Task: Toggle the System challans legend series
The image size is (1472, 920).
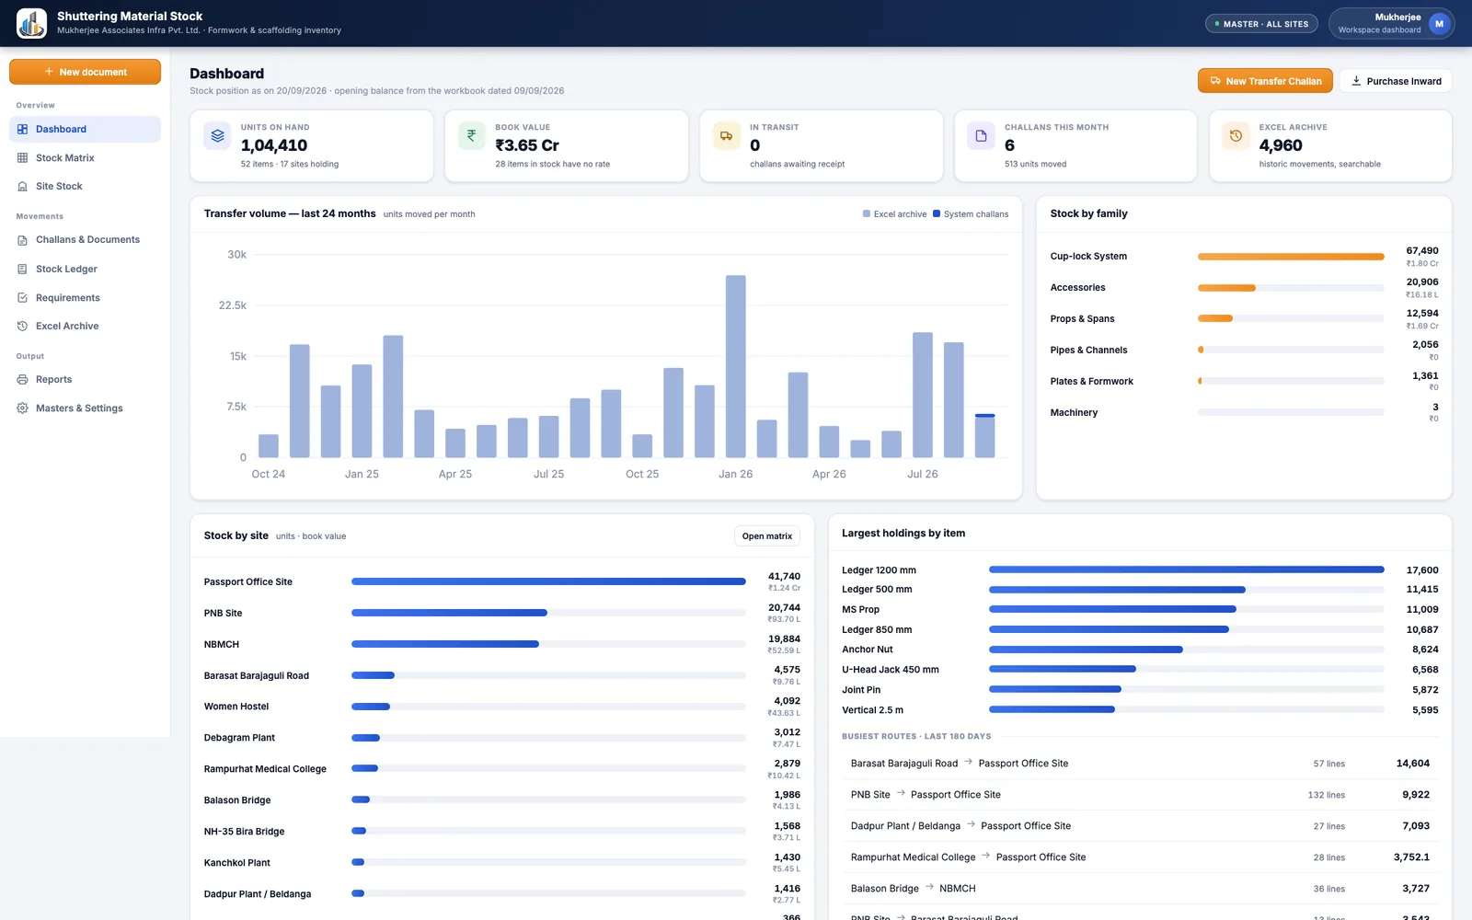Action: point(971,214)
